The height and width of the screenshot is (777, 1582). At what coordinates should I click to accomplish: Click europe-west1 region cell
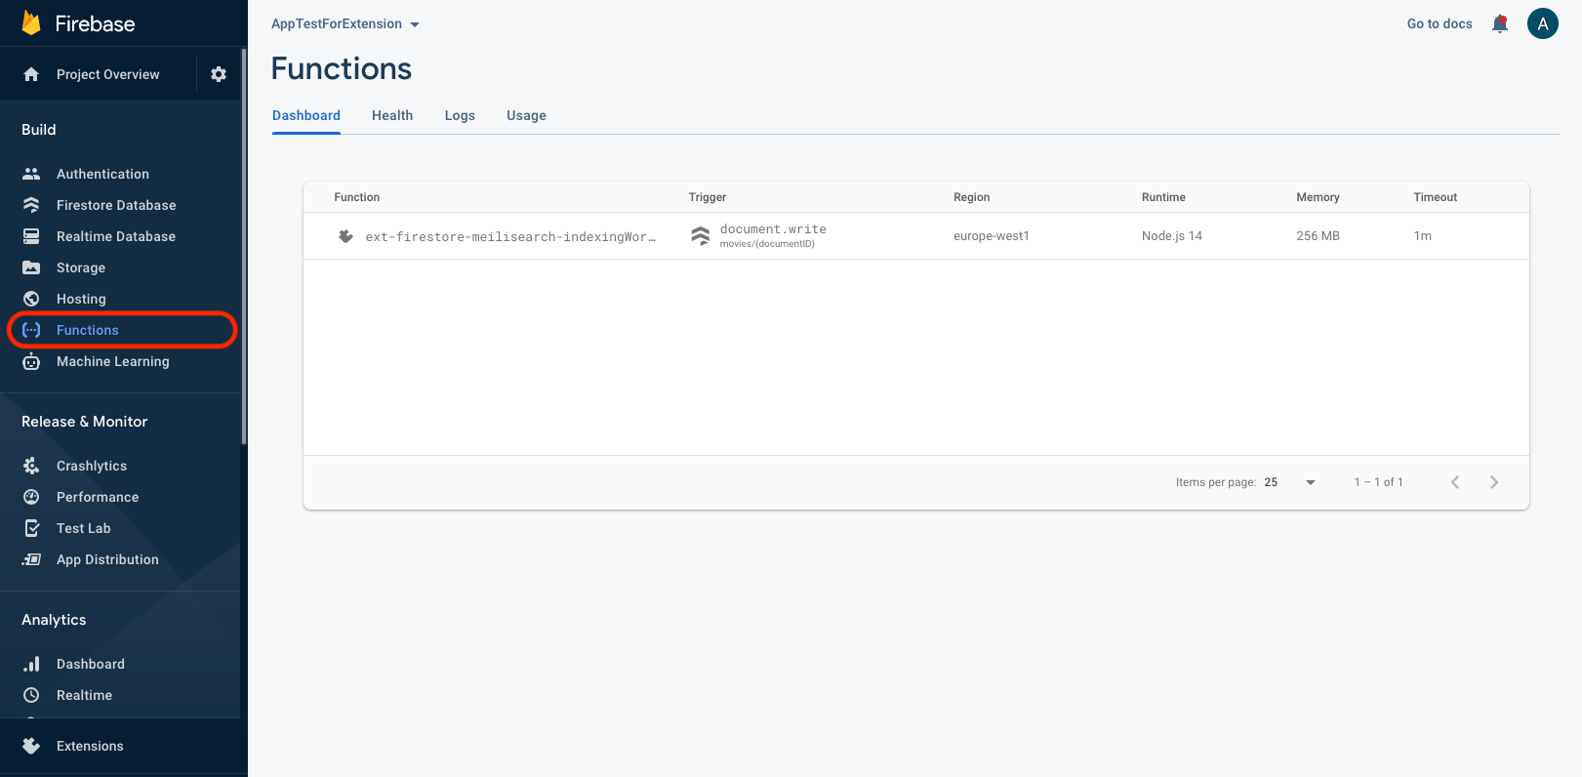click(992, 236)
